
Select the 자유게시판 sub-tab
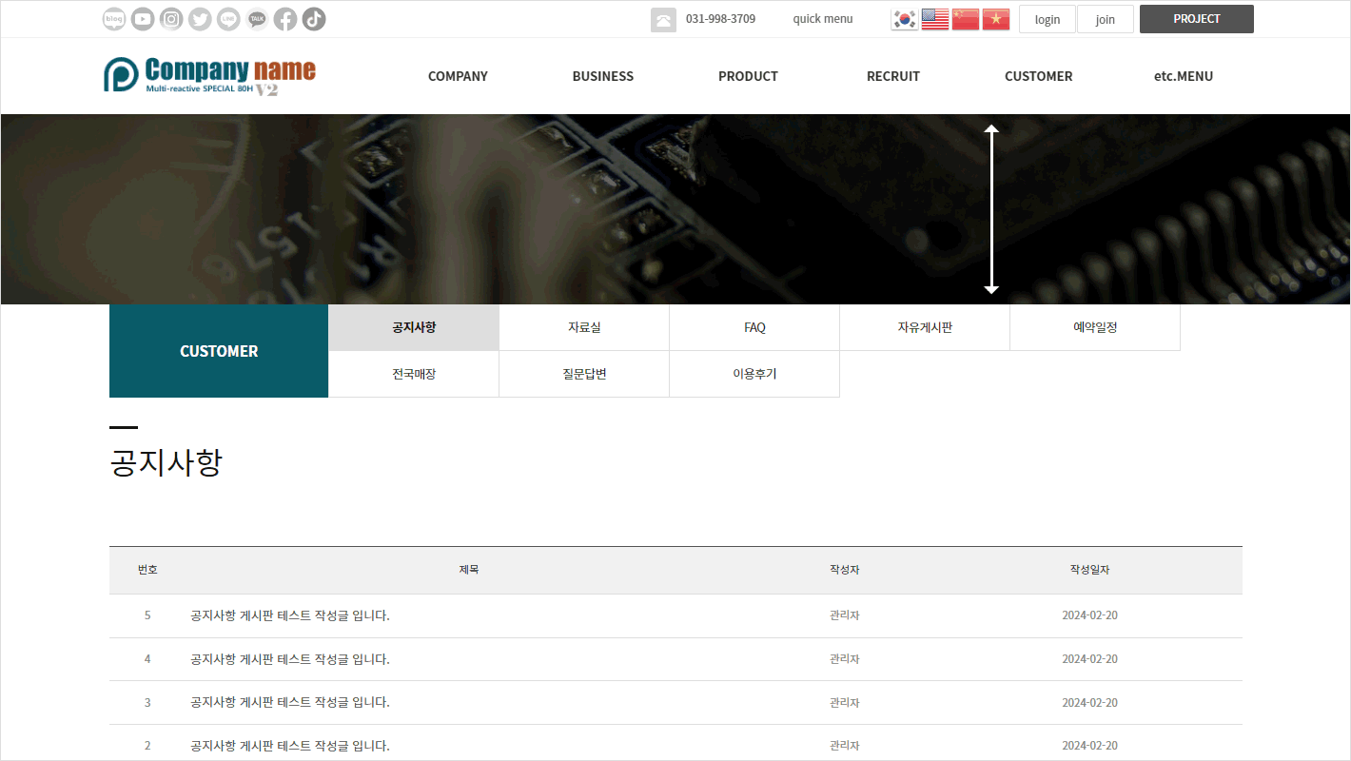(925, 327)
